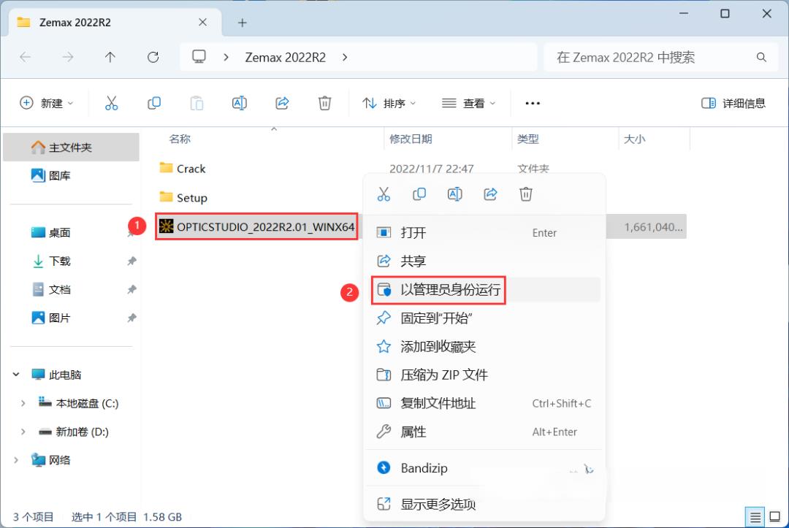Viewport: 789px width, 528px height.
Task: Click the Cut icon in the toolbar
Action: (111, 103)
